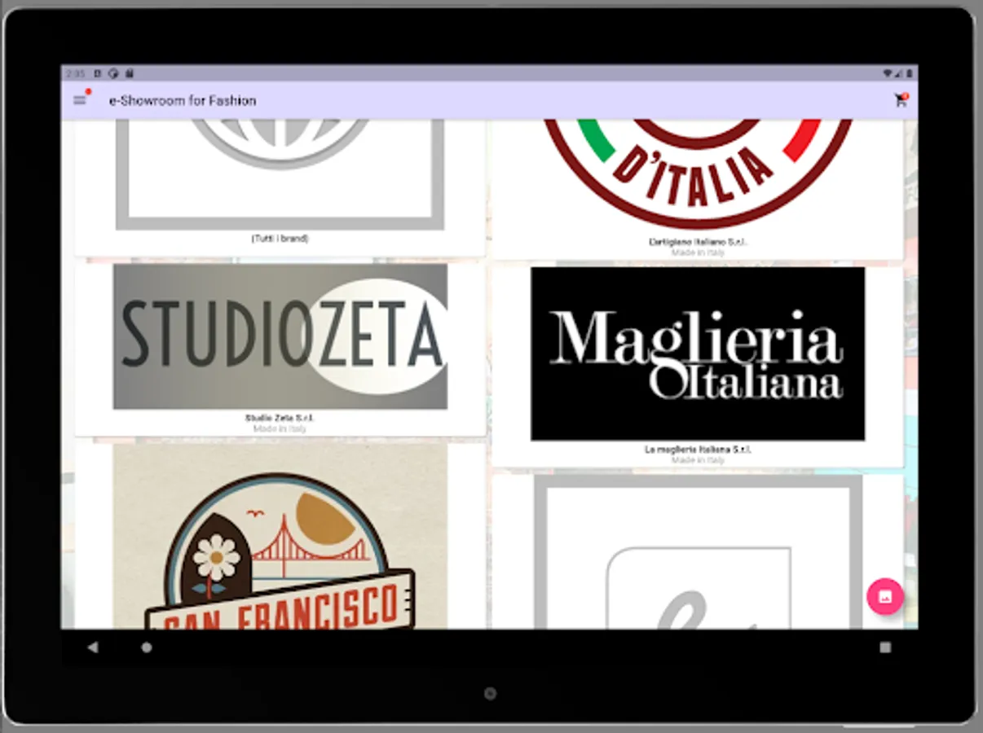Tap the pink floating image button
This screenshot has height=733, width=983.
[884, 597]
